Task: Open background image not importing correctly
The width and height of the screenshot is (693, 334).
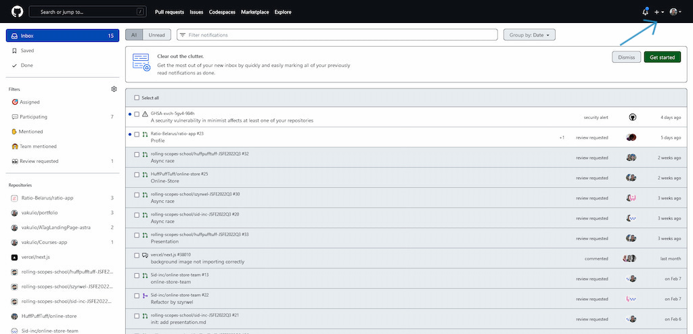Action: click(x=197, y=262)
